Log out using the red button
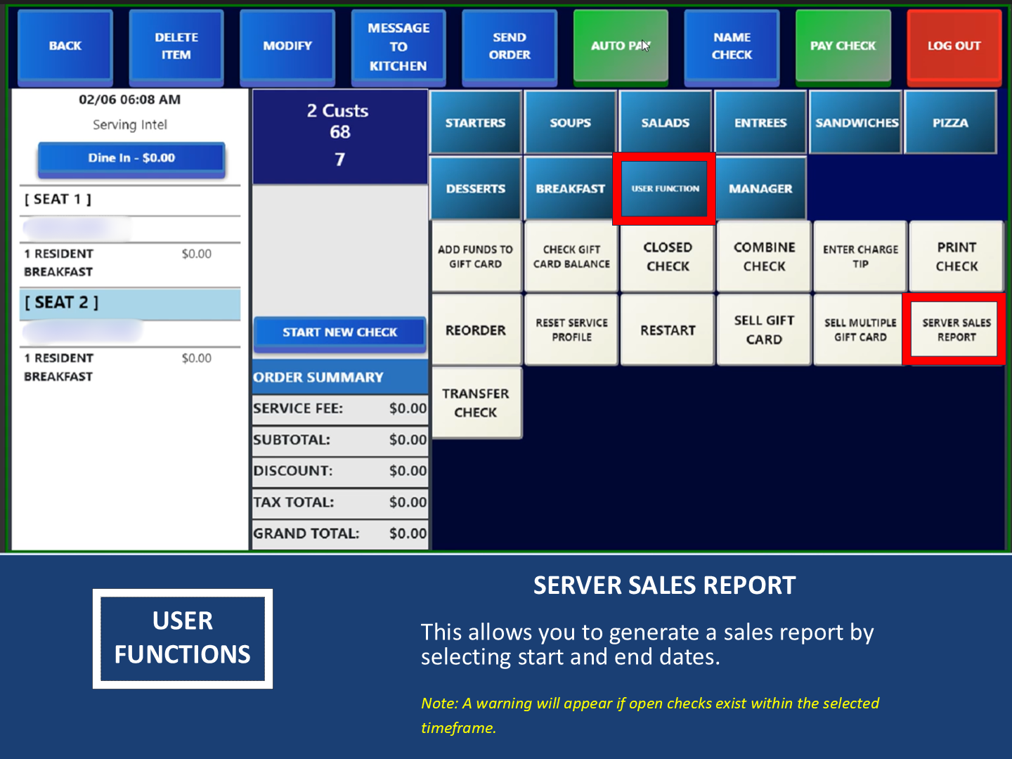The image size is (1012, 759). (953, 46)
